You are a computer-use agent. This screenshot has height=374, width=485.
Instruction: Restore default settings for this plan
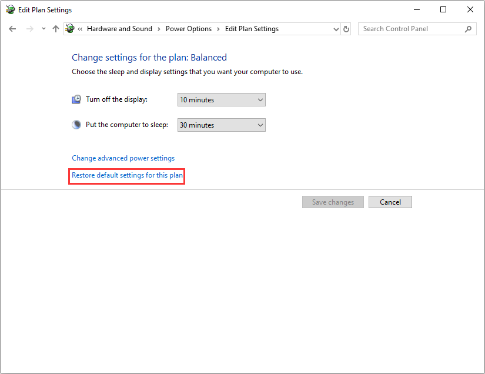pos(127,175)
